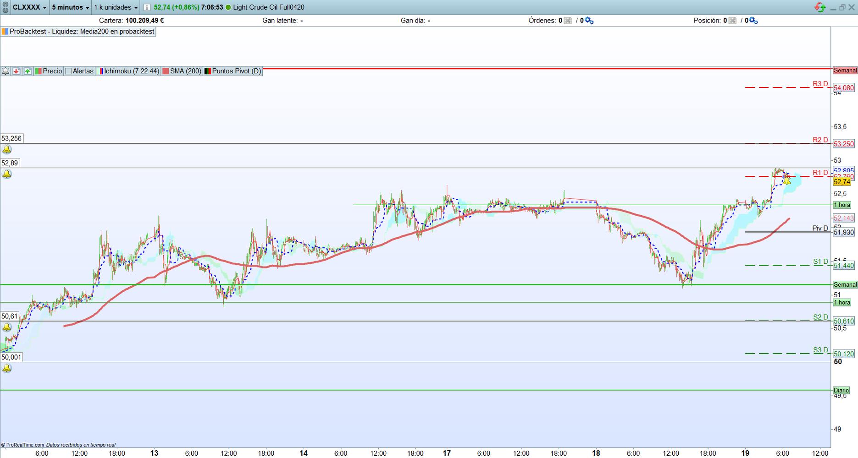The height and width of the screenshot is (458, 858).
Task: Click the date 14 on the time axis
Action: pos(304,453)
